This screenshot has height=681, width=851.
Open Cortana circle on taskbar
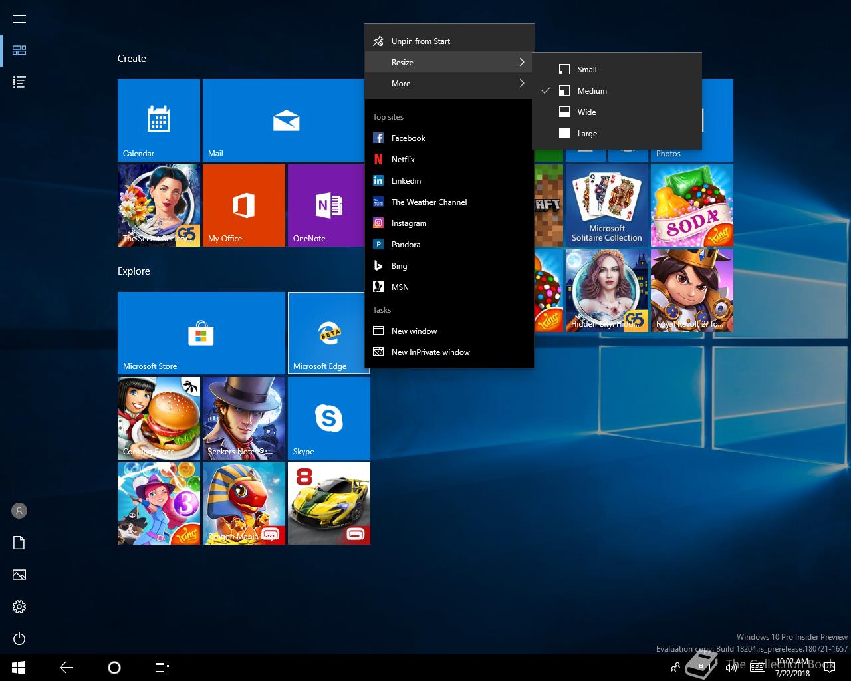(114, 668)
